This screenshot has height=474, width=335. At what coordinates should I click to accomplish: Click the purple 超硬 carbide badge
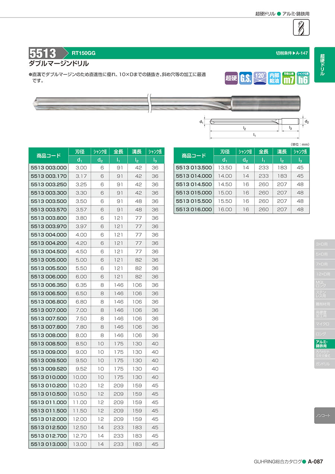pos(231,78)
